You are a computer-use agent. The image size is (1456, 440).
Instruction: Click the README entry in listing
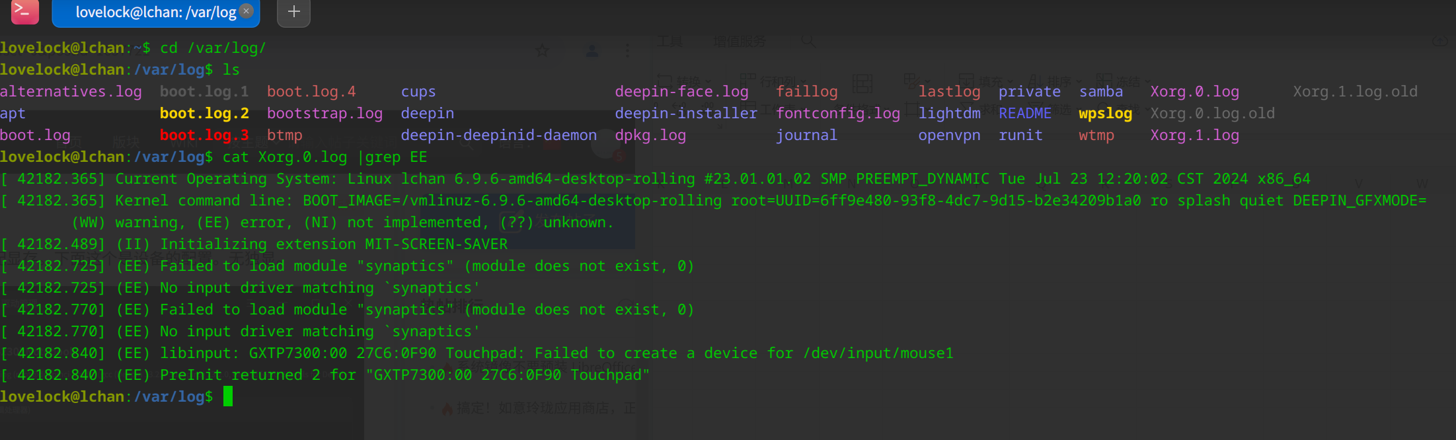click(1024, 114)
